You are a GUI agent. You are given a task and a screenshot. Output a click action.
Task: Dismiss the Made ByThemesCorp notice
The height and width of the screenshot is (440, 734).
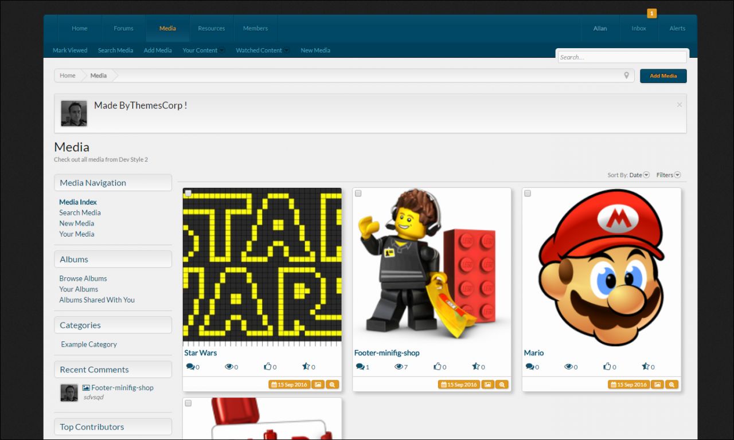[680, 105]
